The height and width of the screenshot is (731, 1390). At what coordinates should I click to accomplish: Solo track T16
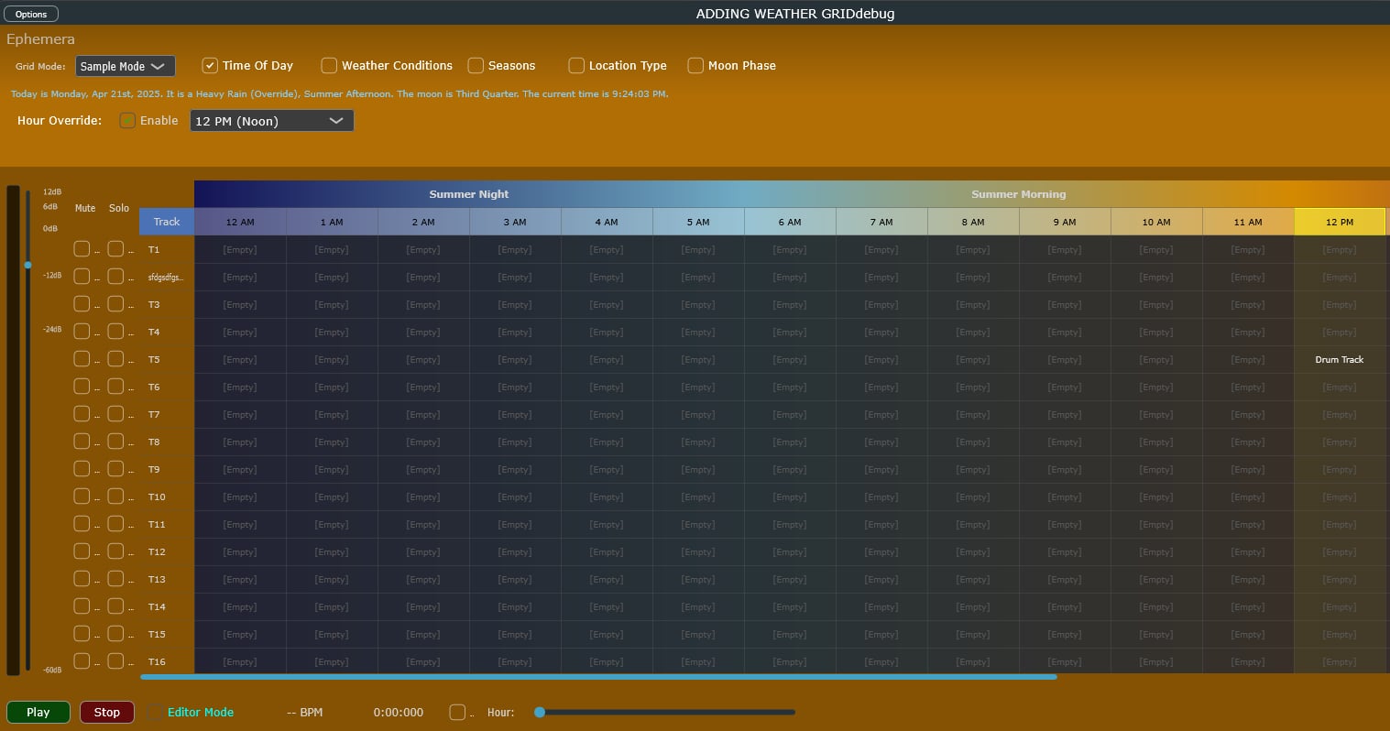coord(115,661)
